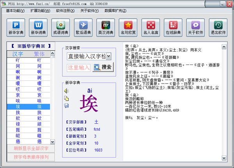Screen dimensions: 234x168
Task: Click the 繁体 column header
Action: (x=39, y=54)
